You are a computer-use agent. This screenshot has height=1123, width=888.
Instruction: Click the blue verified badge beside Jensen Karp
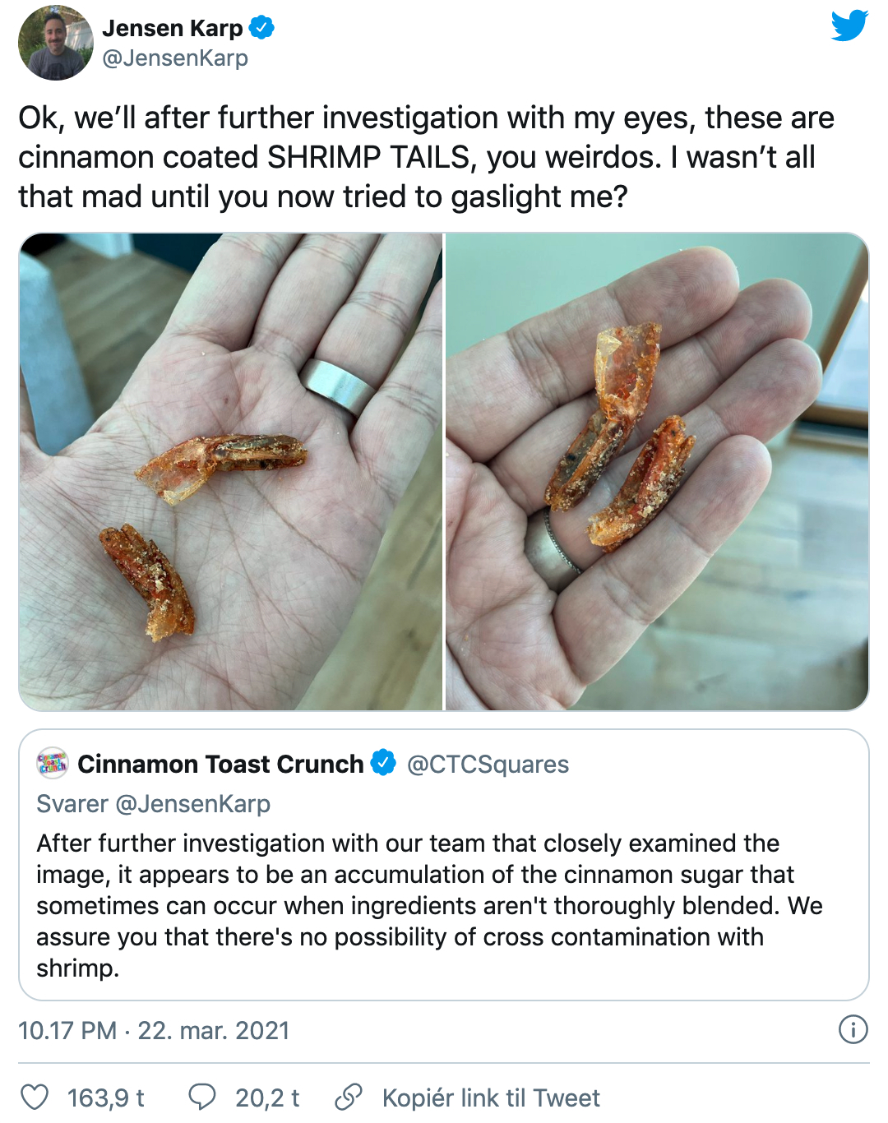point(261,28)
